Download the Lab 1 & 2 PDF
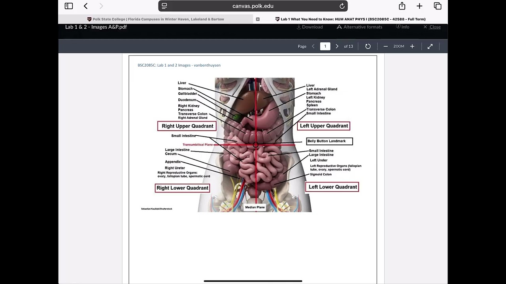The width and height of the screenshot is (506, 284). pos(310,27)
